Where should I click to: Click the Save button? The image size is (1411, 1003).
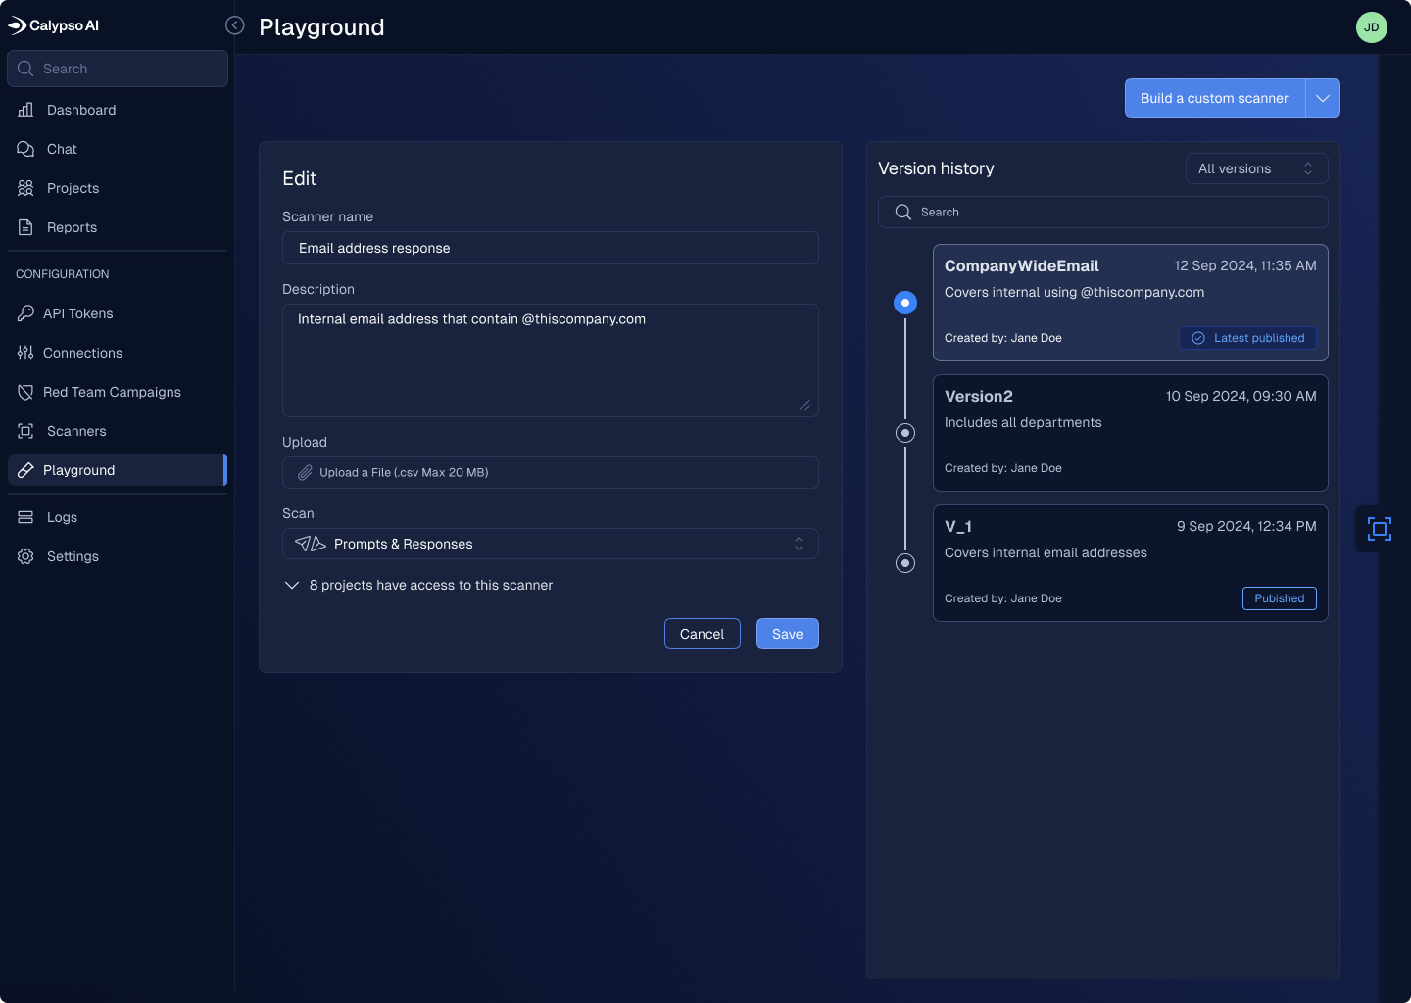(787, 634)
